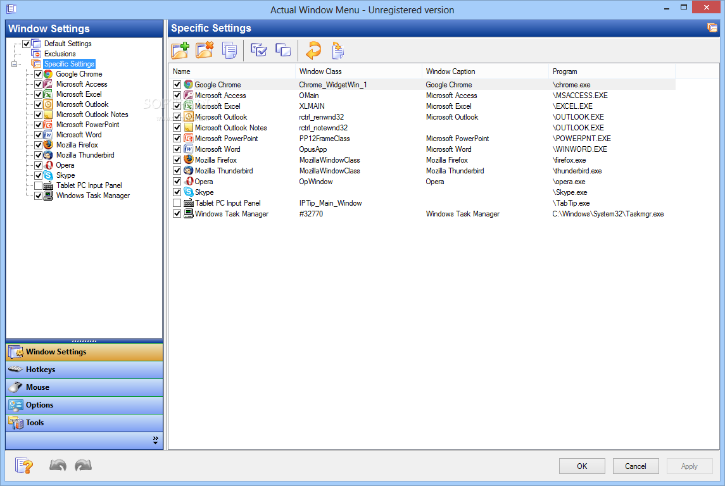Click the Opera icon in the list
This screenshot has height=486, width=725.
189,181
